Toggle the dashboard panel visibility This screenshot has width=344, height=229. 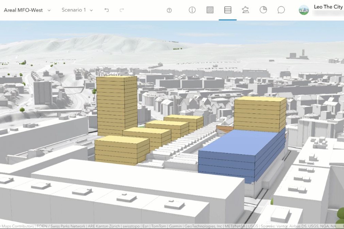(263, 10)
